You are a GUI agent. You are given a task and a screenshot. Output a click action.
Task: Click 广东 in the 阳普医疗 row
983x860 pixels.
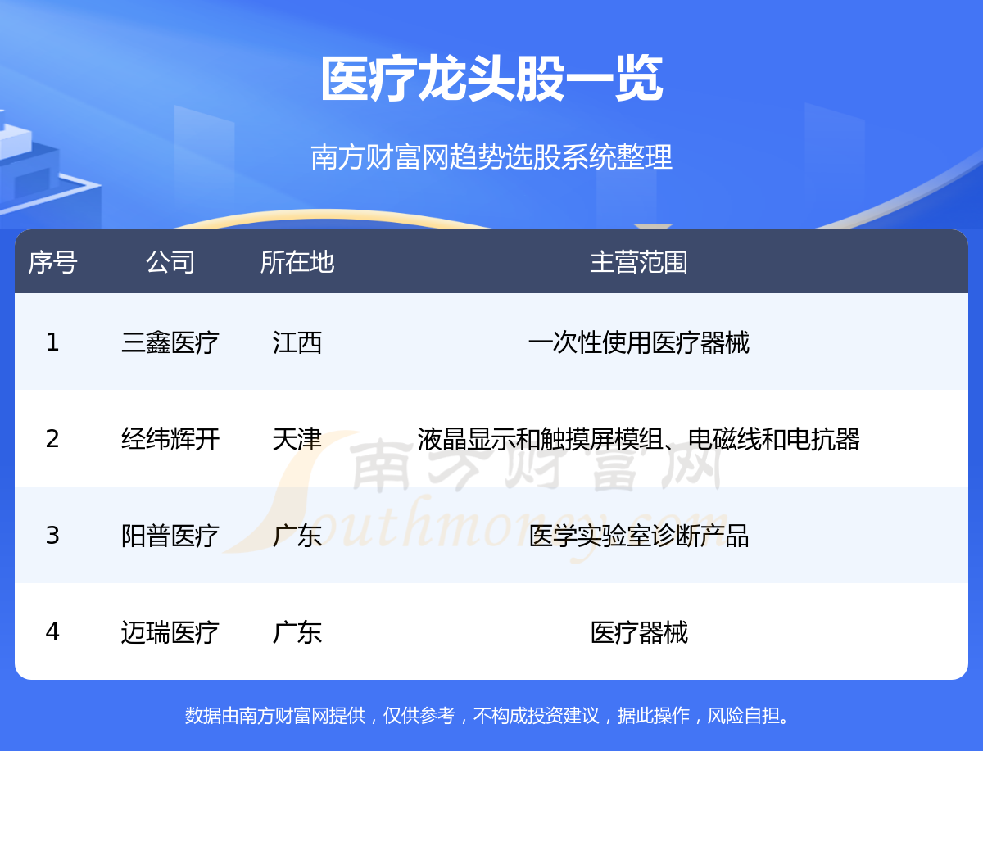click(x=297, y=536)
